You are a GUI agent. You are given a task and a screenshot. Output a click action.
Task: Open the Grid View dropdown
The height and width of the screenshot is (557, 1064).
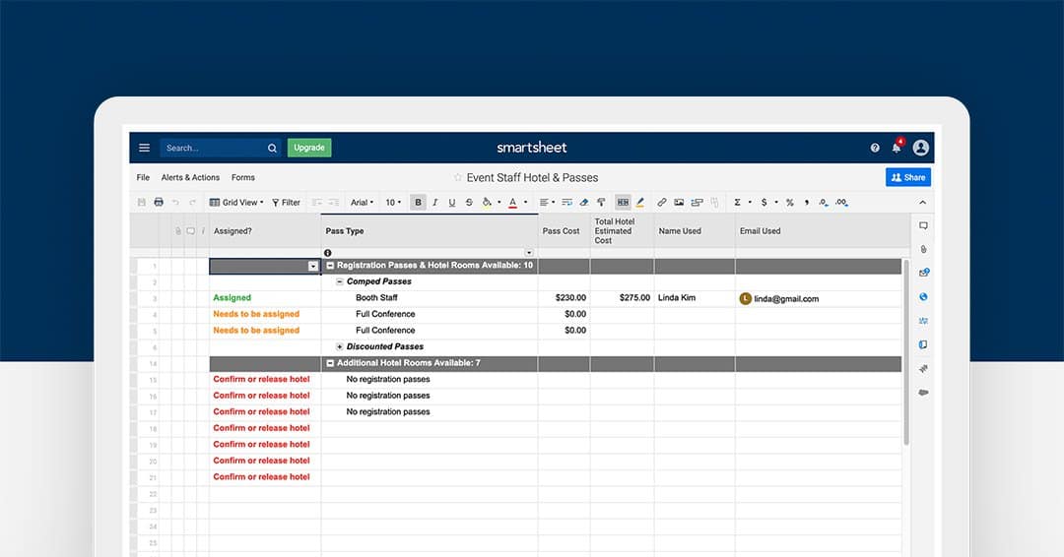tap(236, 203)
